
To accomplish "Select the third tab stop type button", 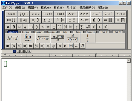I will [22, 51].
